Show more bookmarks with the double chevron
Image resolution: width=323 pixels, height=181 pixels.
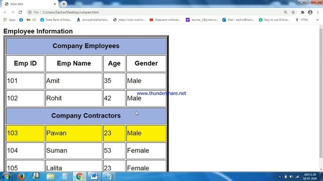(317, 20)
